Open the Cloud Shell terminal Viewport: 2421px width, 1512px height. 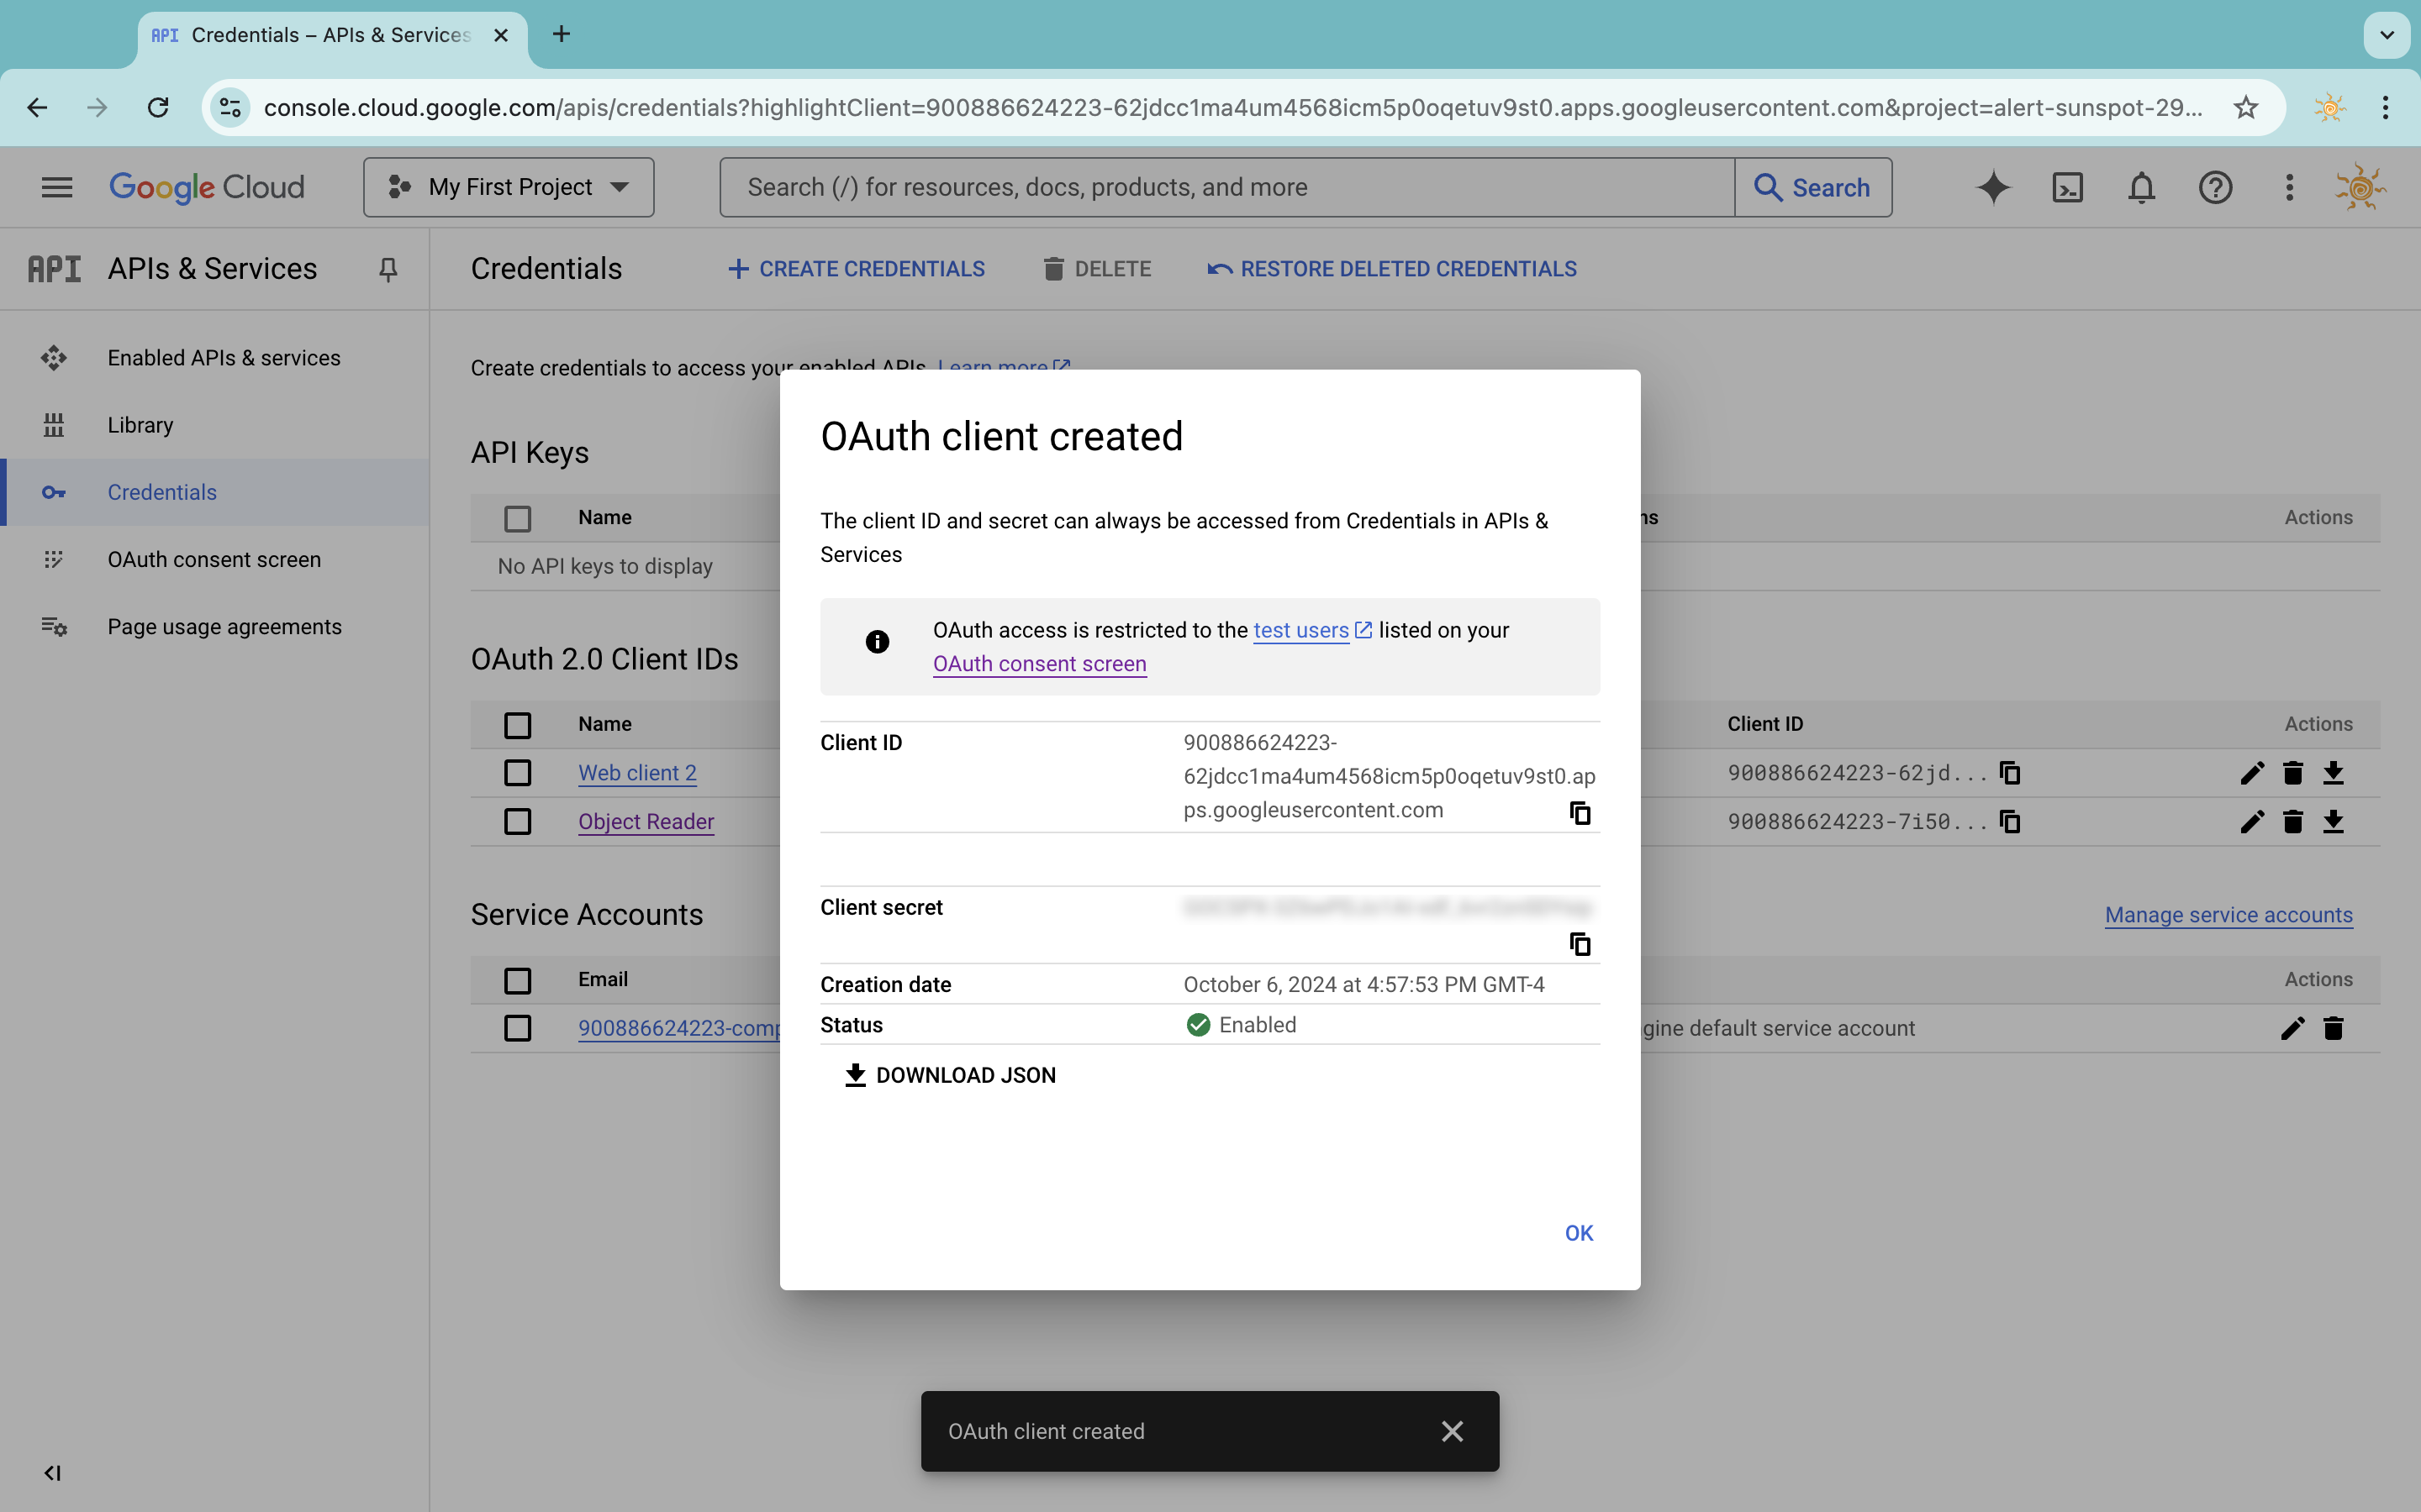[2067, 187]
